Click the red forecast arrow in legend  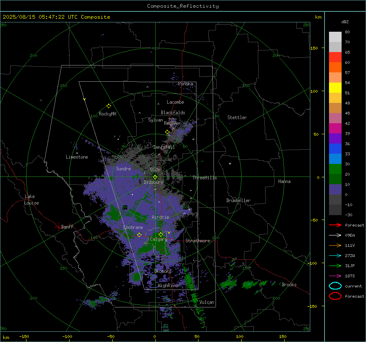coord(335,225)
